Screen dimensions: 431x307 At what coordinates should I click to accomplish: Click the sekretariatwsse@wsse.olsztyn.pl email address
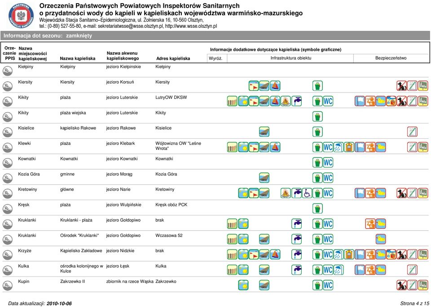point(131,26)
